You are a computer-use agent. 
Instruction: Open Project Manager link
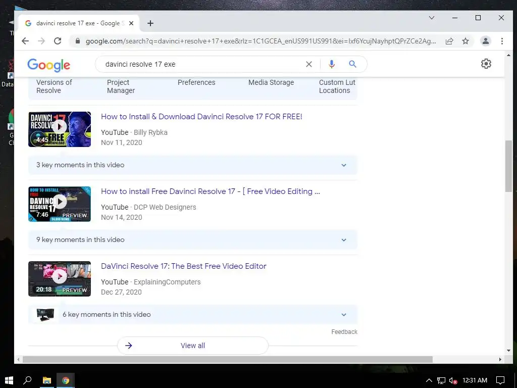[121, 86]
